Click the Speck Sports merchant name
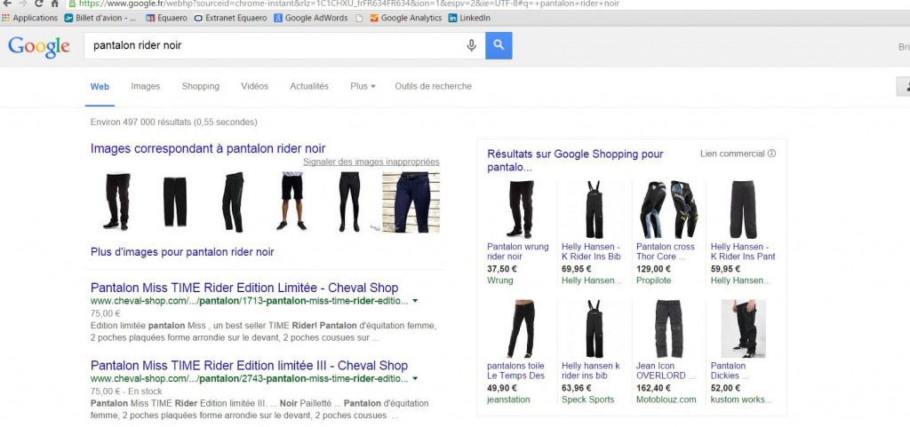The image size is (910, 427). click(588, 399)
